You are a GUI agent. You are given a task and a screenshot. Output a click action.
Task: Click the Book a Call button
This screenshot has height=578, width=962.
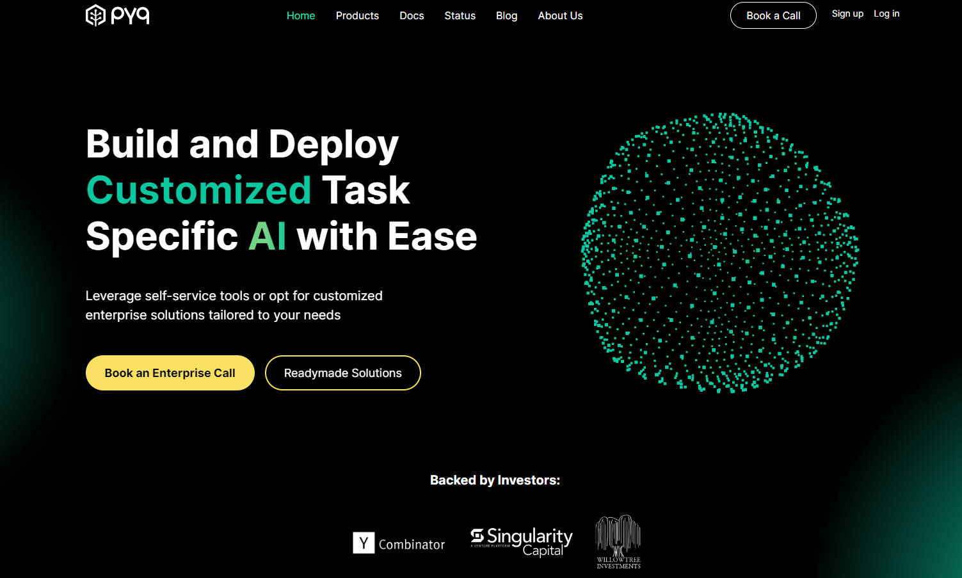(x=773, y=15)
